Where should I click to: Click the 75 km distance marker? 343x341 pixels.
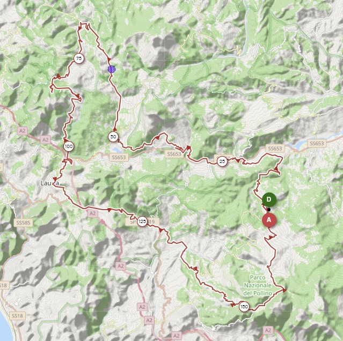click(x=79, y=58)
